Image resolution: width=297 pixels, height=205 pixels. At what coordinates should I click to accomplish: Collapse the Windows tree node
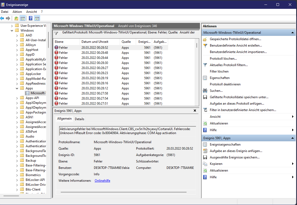click(12, 31)
